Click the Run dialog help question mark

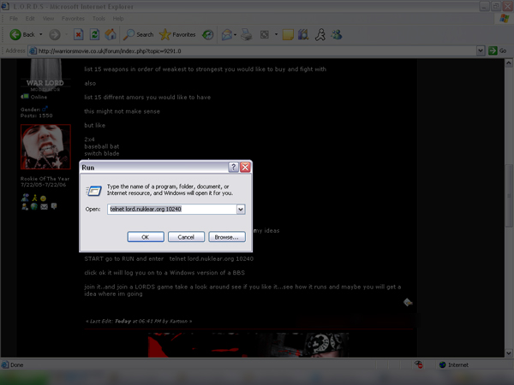233,168
